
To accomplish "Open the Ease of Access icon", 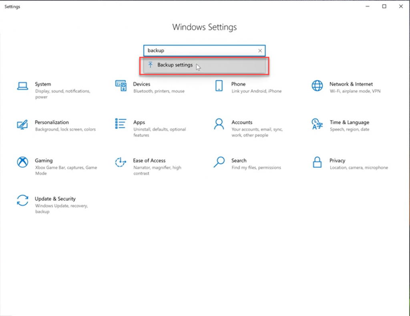I will point(121,162).
